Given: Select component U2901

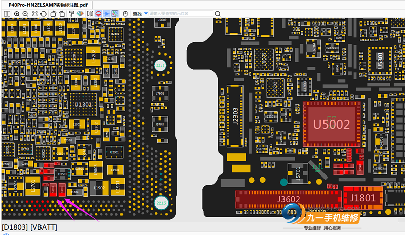Looking at the screenshot, I should click(114, 152).
